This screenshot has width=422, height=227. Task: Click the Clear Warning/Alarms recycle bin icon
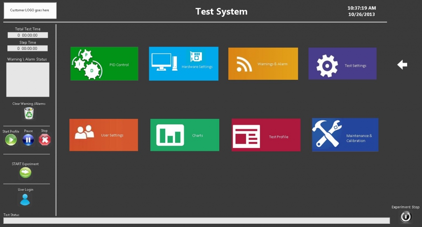pos(29,113)
